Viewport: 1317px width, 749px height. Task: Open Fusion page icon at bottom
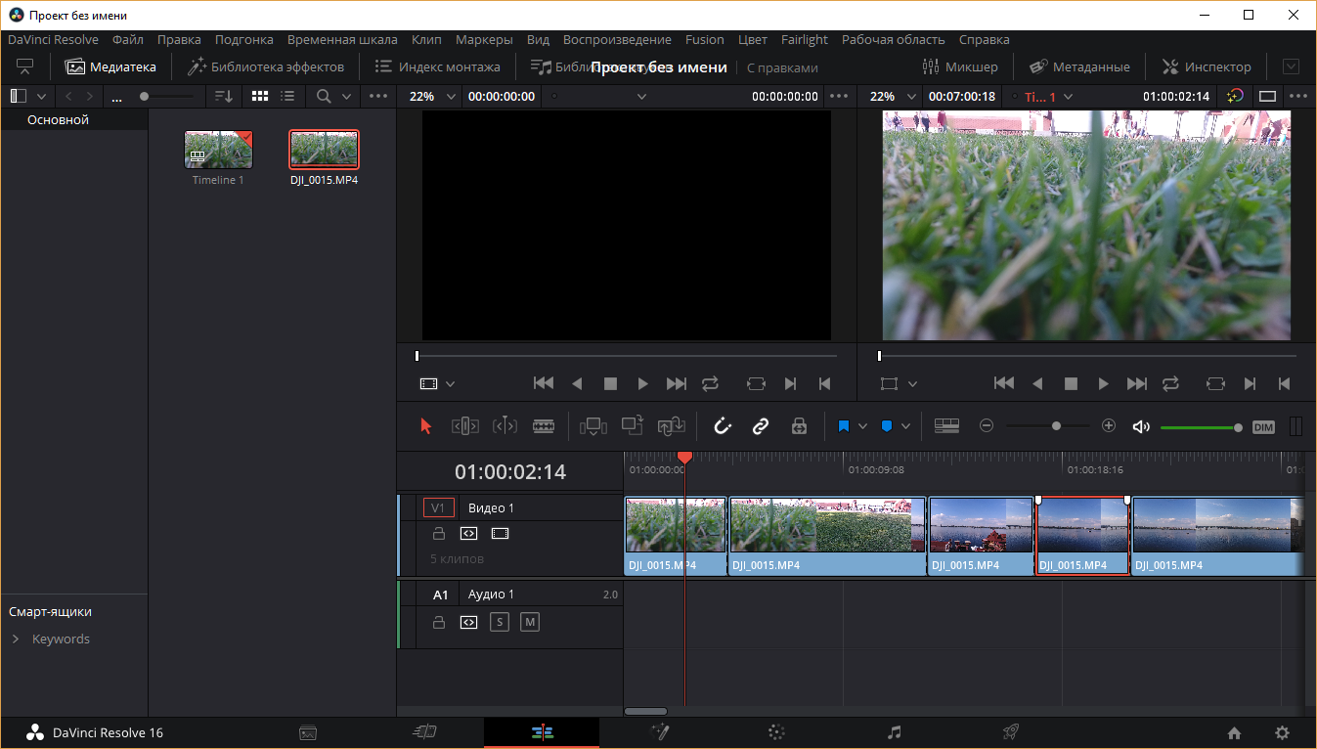(x=659, y=732)
